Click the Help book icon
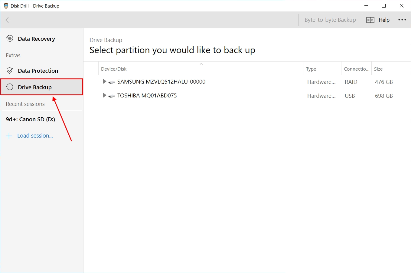Image resolution: width=411 pixels, height=273 pixels. click(370, 20)
